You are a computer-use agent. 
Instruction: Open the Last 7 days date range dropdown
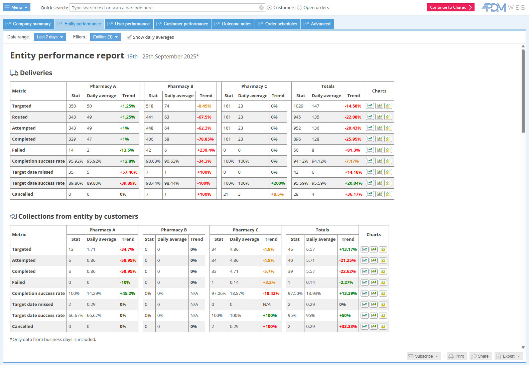[x=50, y=37]
